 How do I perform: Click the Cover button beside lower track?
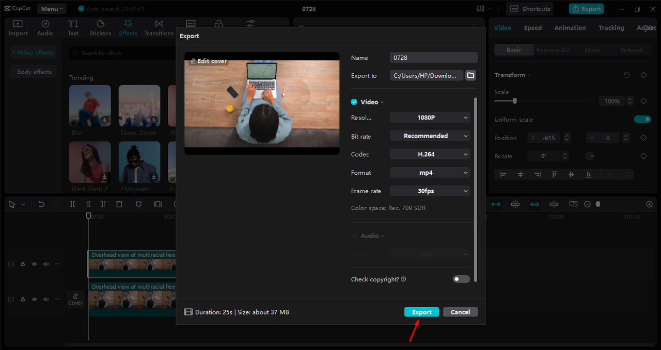point(75,299)
